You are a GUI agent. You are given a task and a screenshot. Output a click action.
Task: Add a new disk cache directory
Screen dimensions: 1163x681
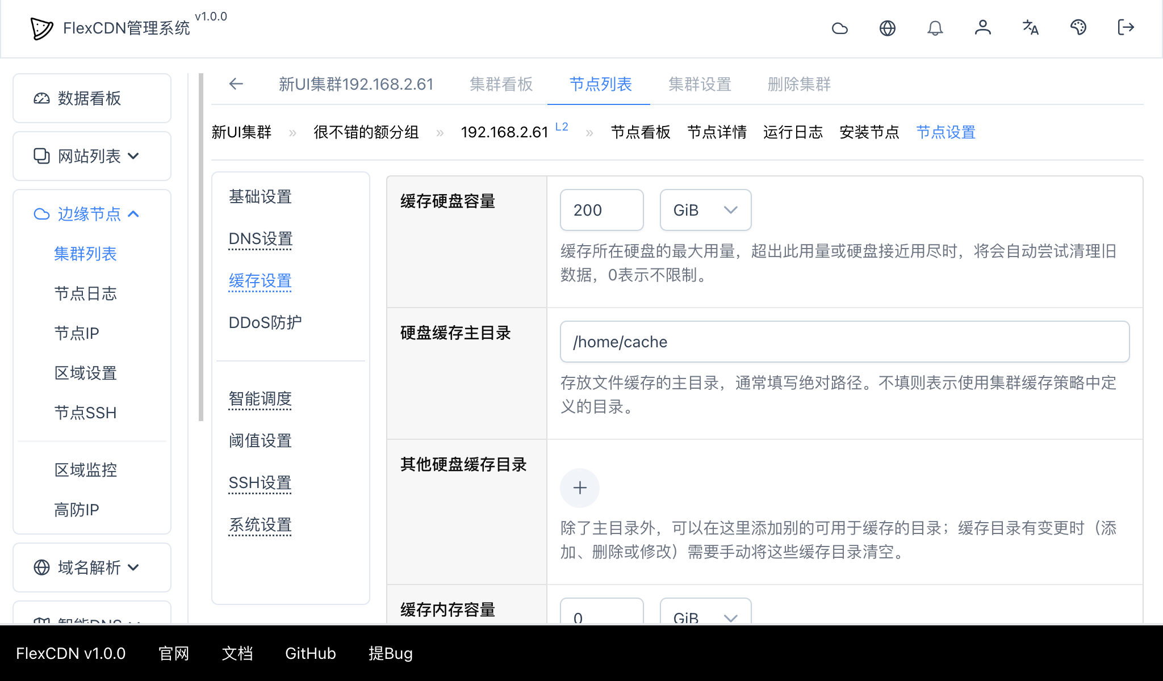pos(580,487)
